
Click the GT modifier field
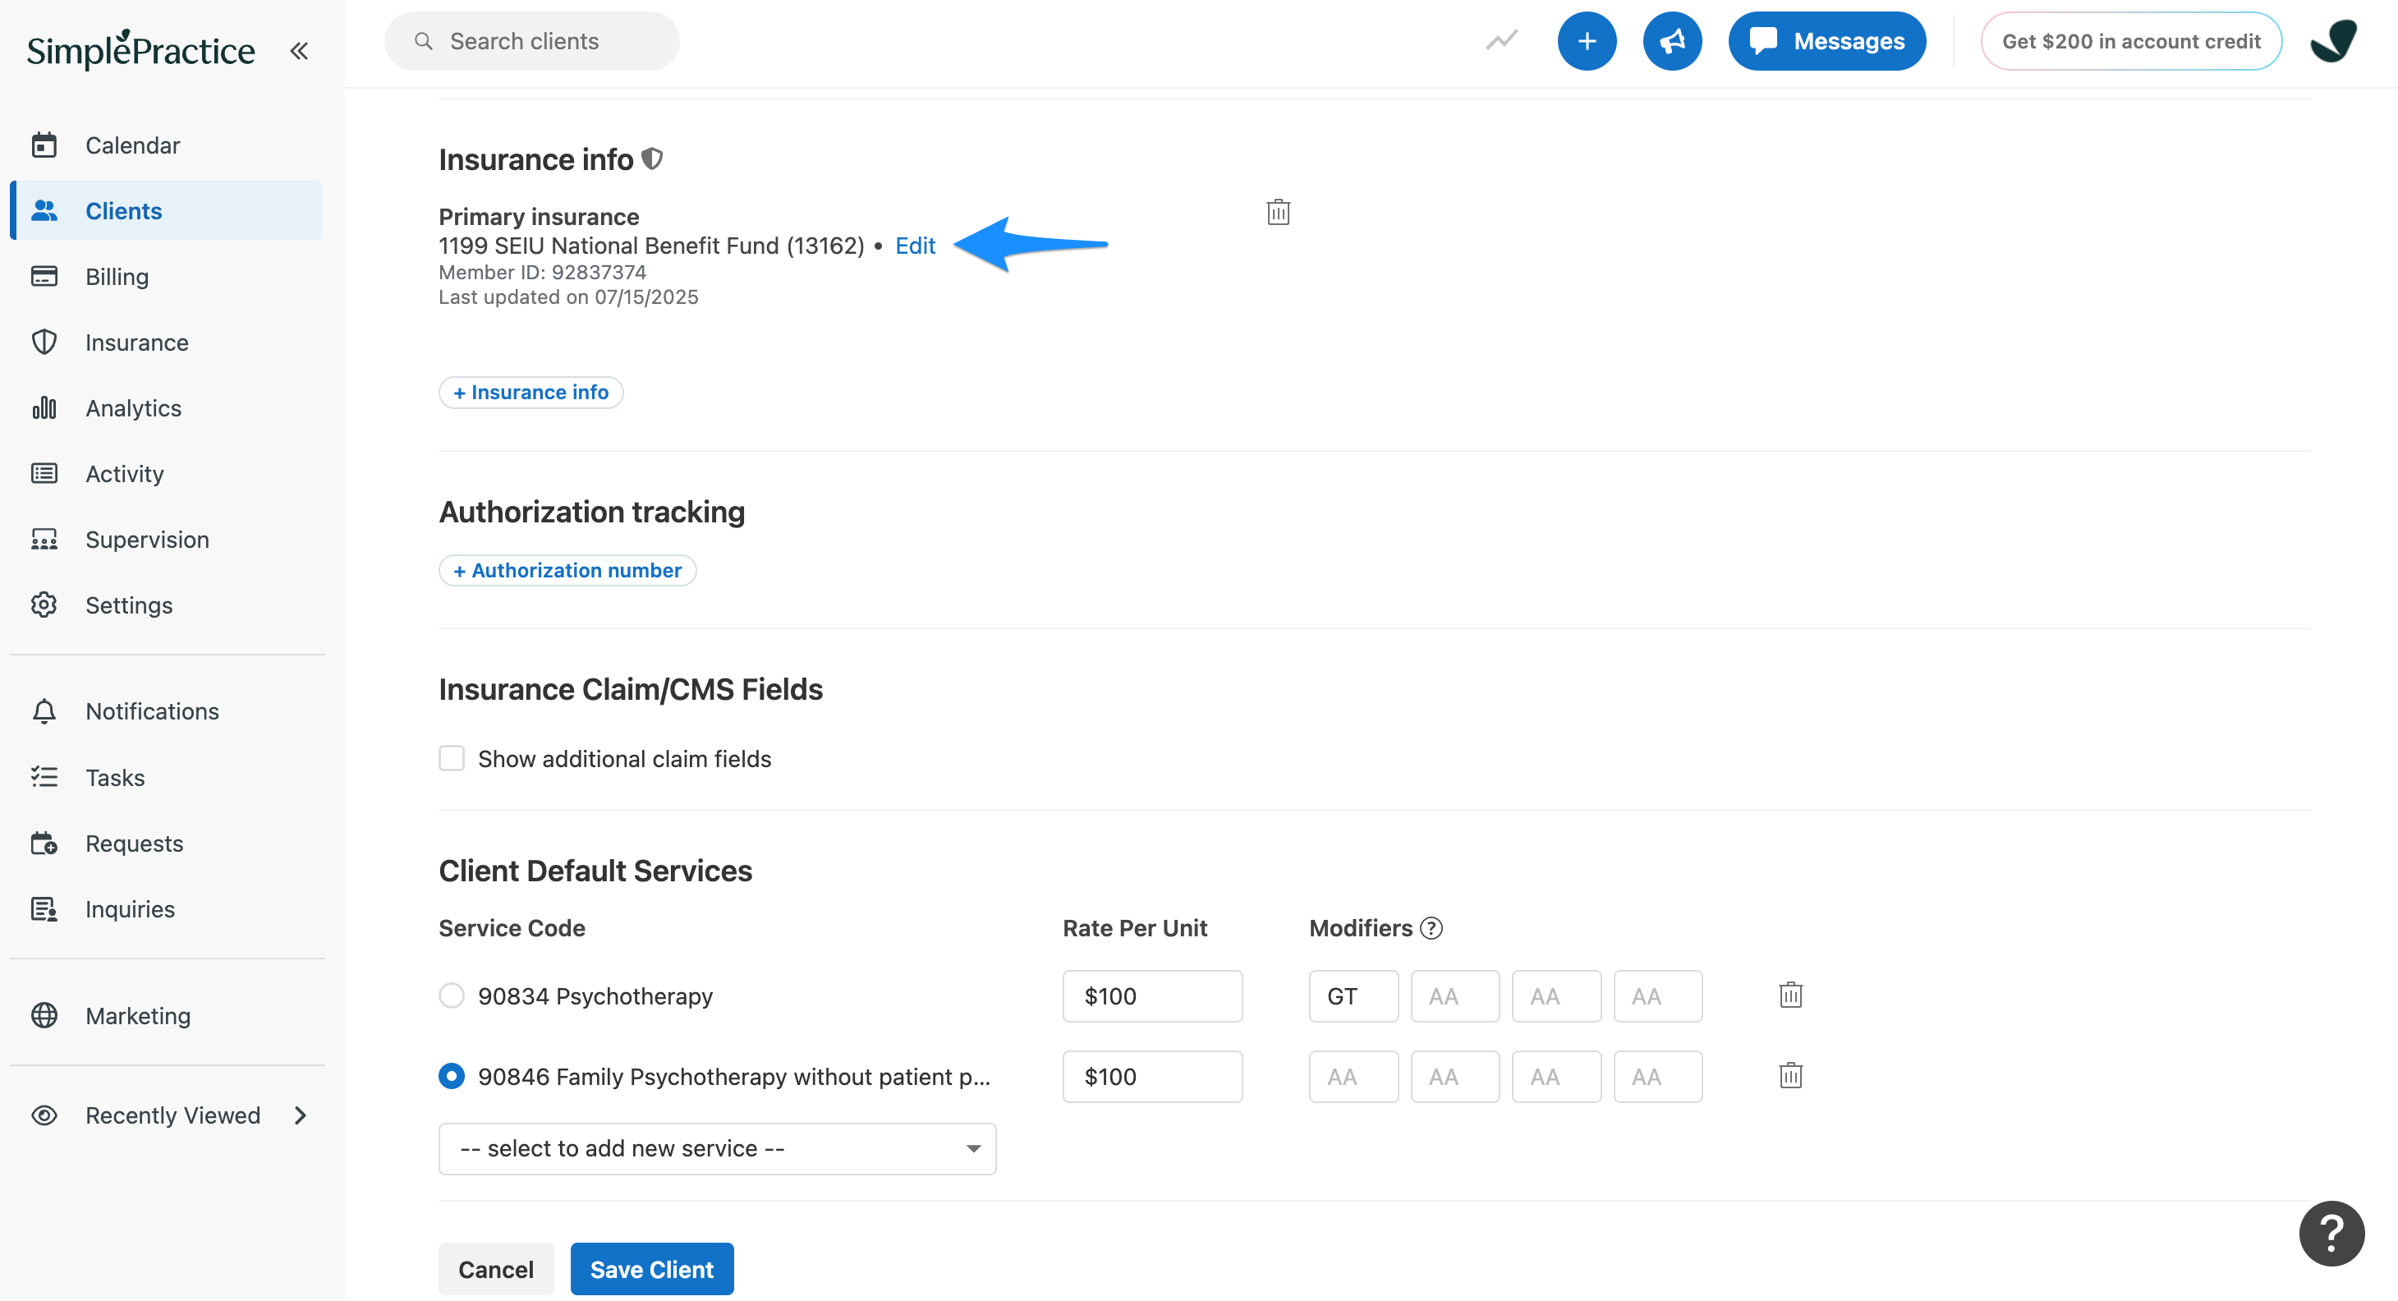[1353, 995]
